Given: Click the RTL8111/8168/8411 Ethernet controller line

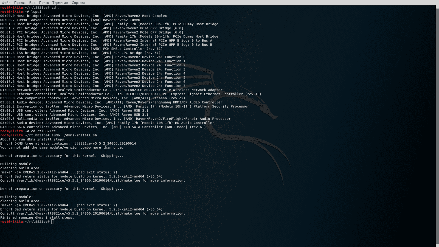Looking at the screenshot, I should pyautogui.click(x=131, y=94).
